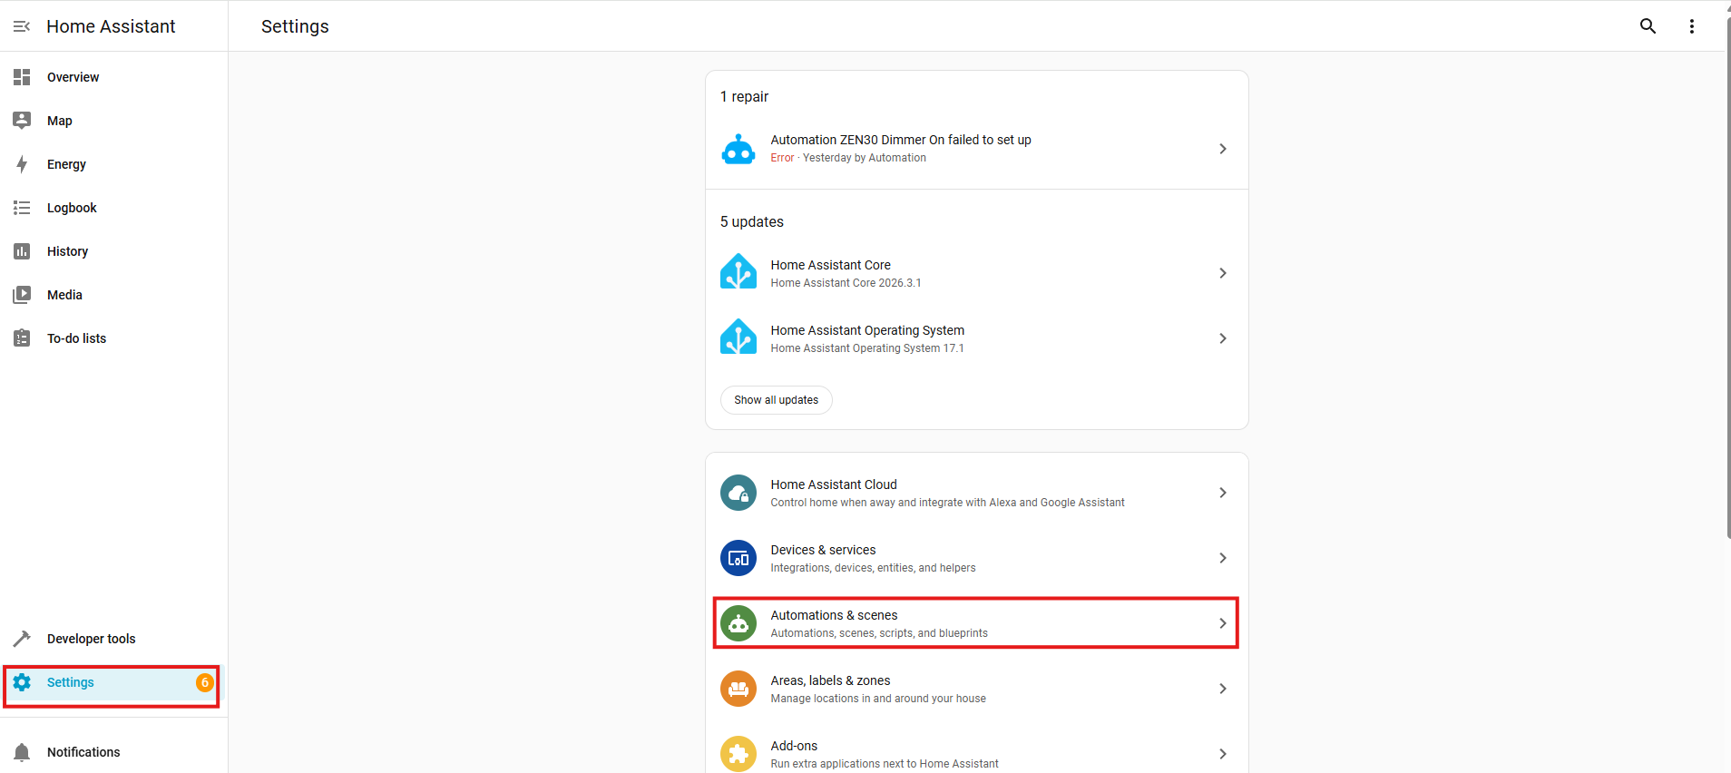Screen dimensions: 1731x773
Task: Click the Settings gear icon
Action: tap(22, 682)
